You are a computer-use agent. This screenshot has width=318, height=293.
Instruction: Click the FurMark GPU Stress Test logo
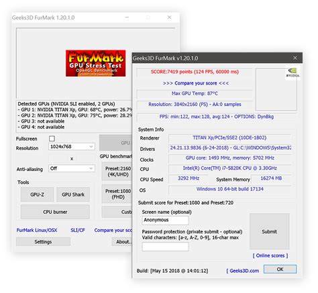(x=95, y=63)
